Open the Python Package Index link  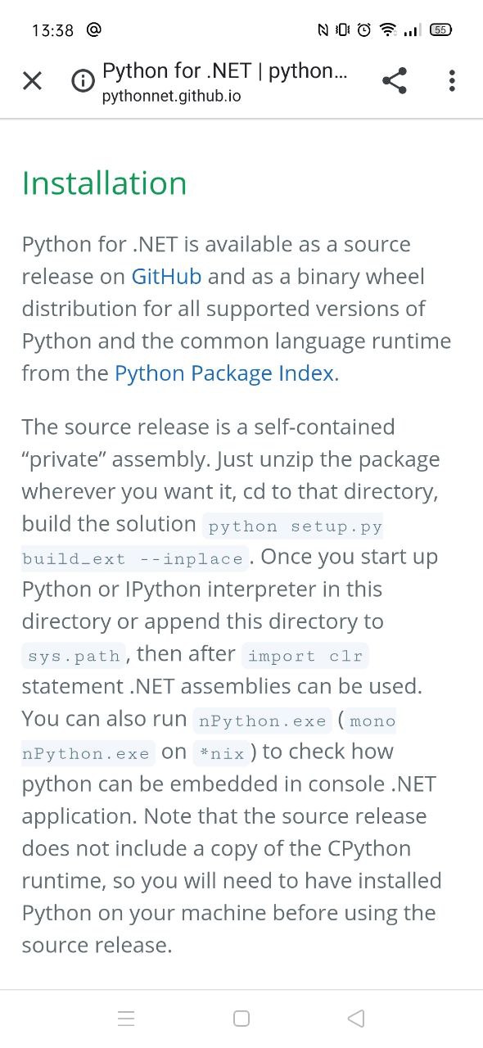(224, 373)
